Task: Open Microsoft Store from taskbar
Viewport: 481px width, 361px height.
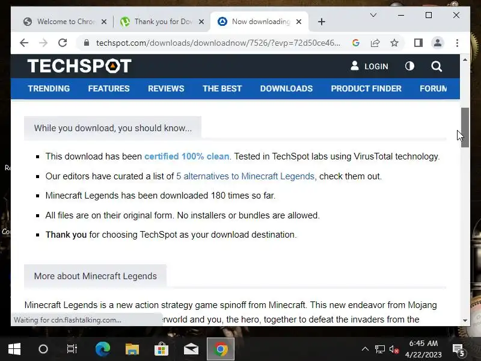Action: tap(161, 349)
